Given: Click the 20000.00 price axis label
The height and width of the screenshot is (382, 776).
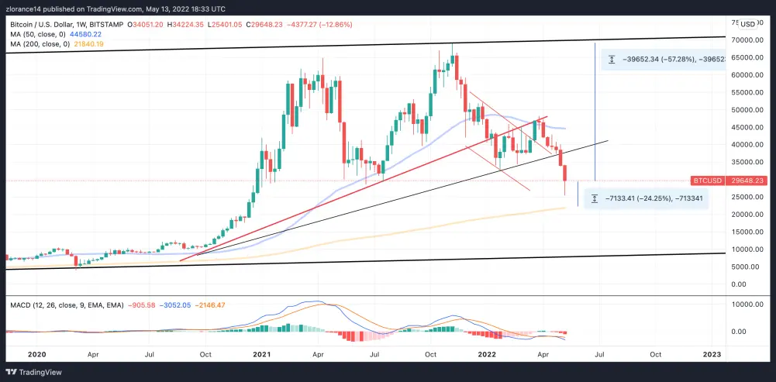Looking at the screenshot, I should [x=746, y=215].
